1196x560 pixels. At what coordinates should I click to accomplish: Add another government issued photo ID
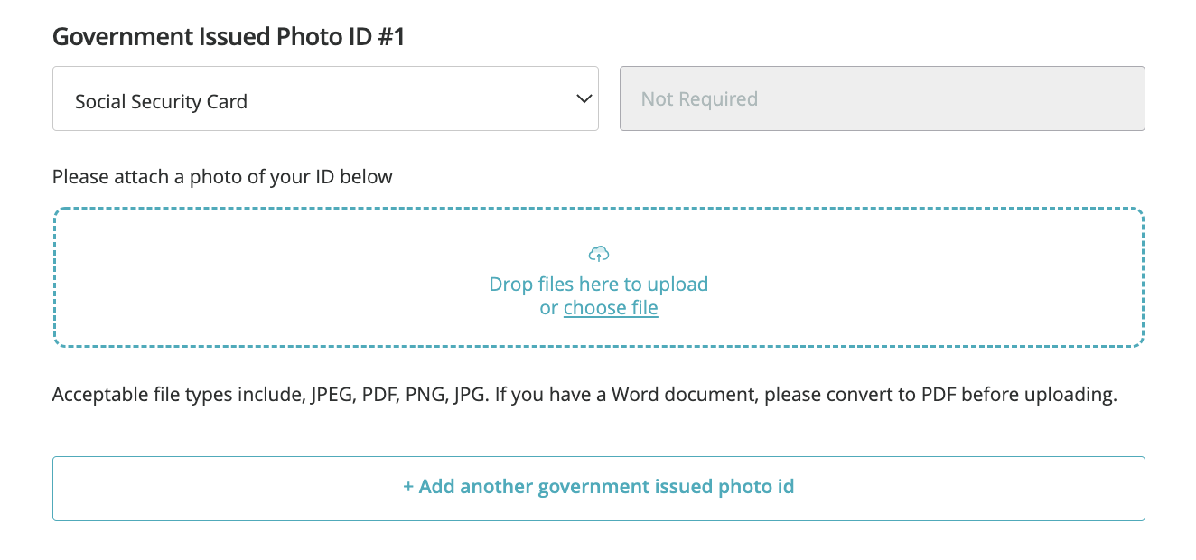598,488
